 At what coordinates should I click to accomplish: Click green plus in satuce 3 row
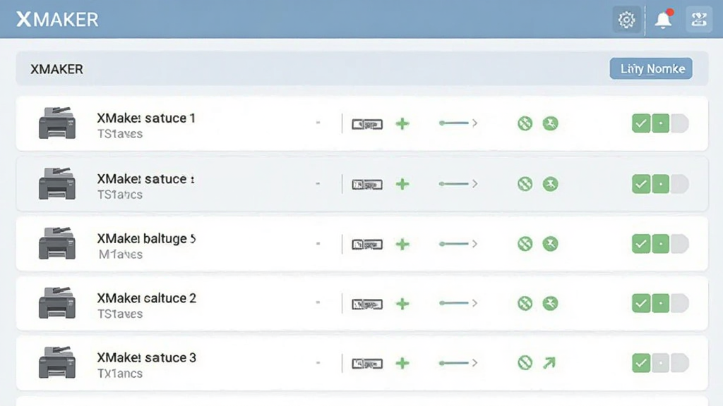click(x=402, y=363)
